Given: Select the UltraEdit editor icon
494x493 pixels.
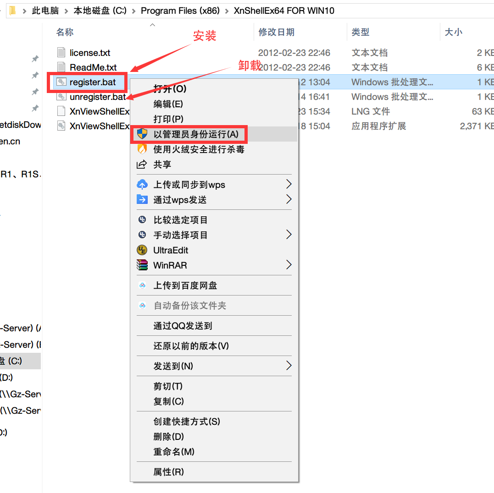Looking at the screenshot, I should [x=143, y=250].
